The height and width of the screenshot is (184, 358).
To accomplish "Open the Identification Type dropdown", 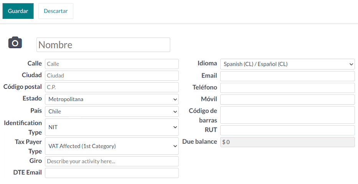I will click(x=112, y=127).
